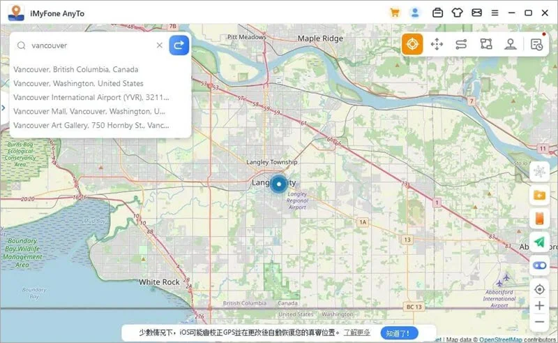Open the shopping cart icon
The width and height of the screenshot is (558, 343).
pos(394,13)
